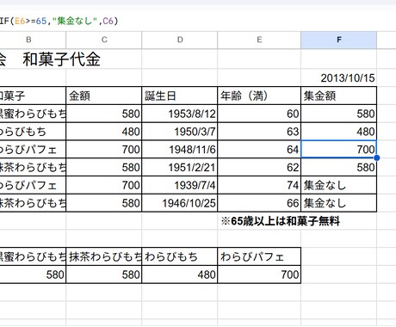Click 金額 cell 580 in the 1951/2/21 row
This screenshot has height=327, width=396.
[x=104, y=167]
